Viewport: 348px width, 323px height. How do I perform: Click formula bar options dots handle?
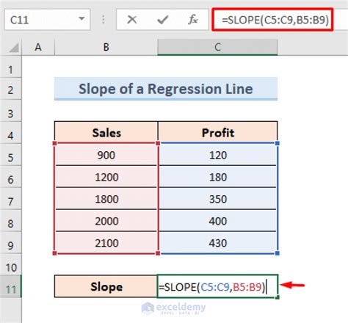coord(104,20)
